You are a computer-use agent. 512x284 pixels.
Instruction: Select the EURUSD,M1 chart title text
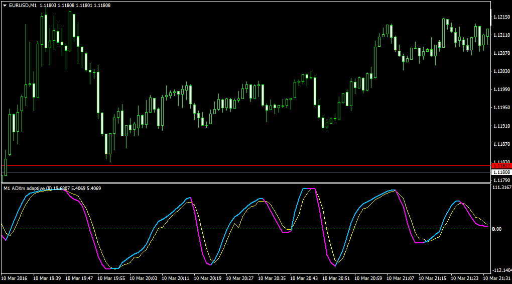click(x=23, y=6)
